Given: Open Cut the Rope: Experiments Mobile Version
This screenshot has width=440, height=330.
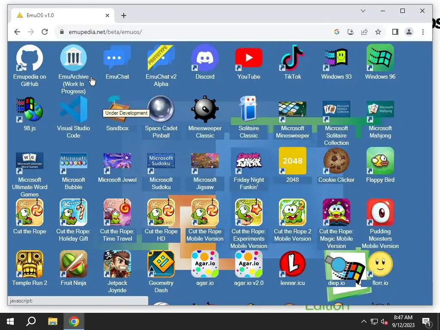Looking at the screenshot, I should [249, 212].
